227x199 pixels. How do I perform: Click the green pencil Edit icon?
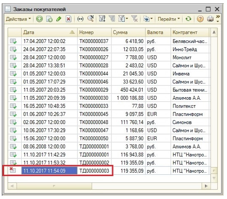tap(59, 19)
